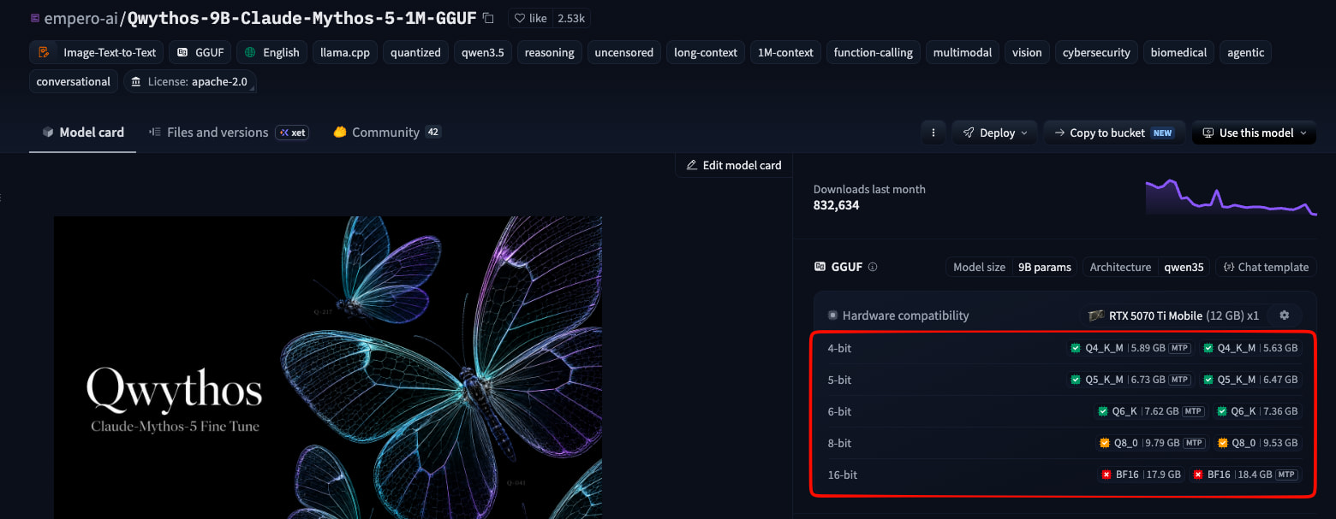Screen dimensions: 1336x519
Task: Open the RTX 5070 Ti Mobile hardware selector
Action: (x=1172, y=316)
